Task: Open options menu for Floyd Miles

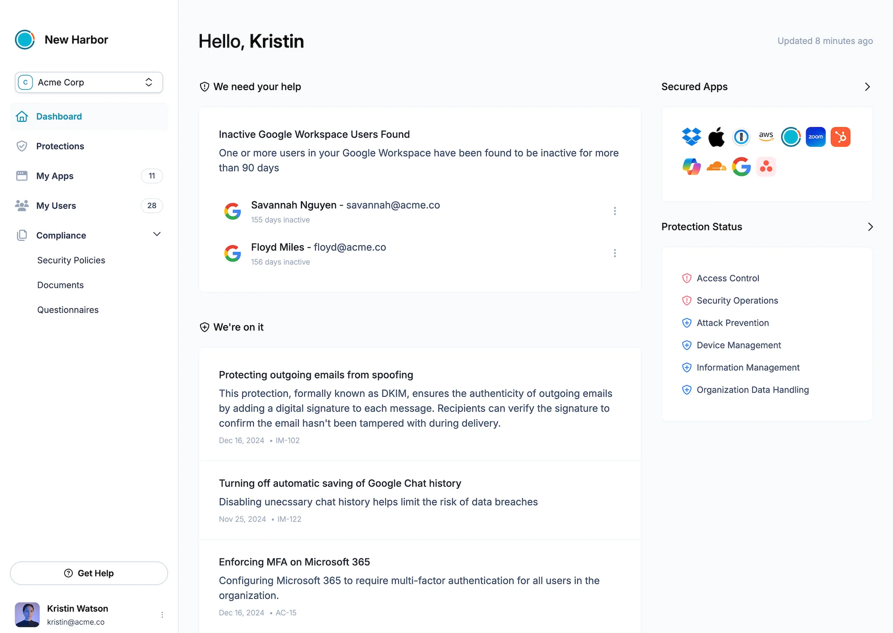Action: pyautogui.click(x=614, y=253)
